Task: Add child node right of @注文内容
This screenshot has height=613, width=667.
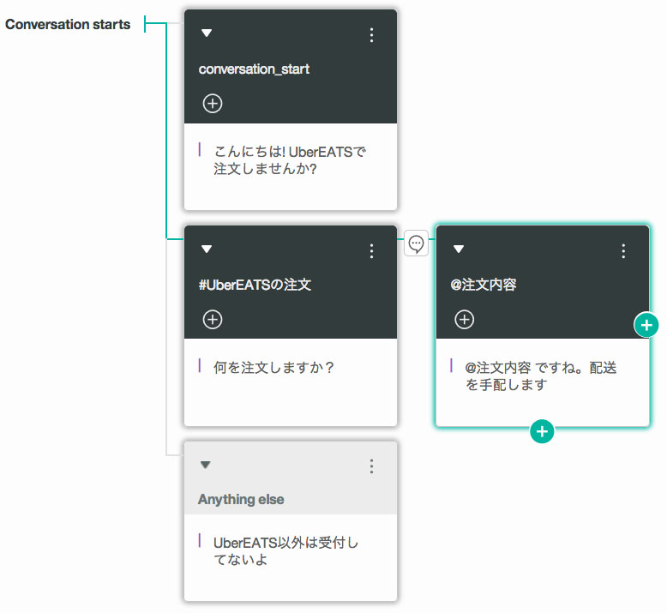Action: pyautogui.click(x=646, y=325)
